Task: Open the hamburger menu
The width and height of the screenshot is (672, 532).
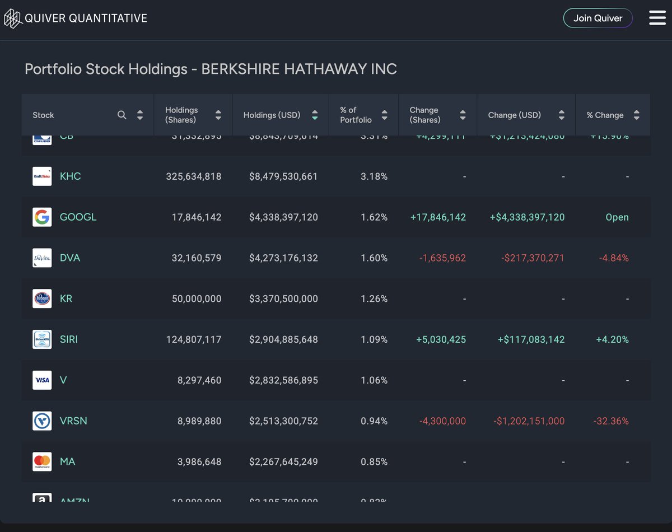Action: click(x=657, y=18)
